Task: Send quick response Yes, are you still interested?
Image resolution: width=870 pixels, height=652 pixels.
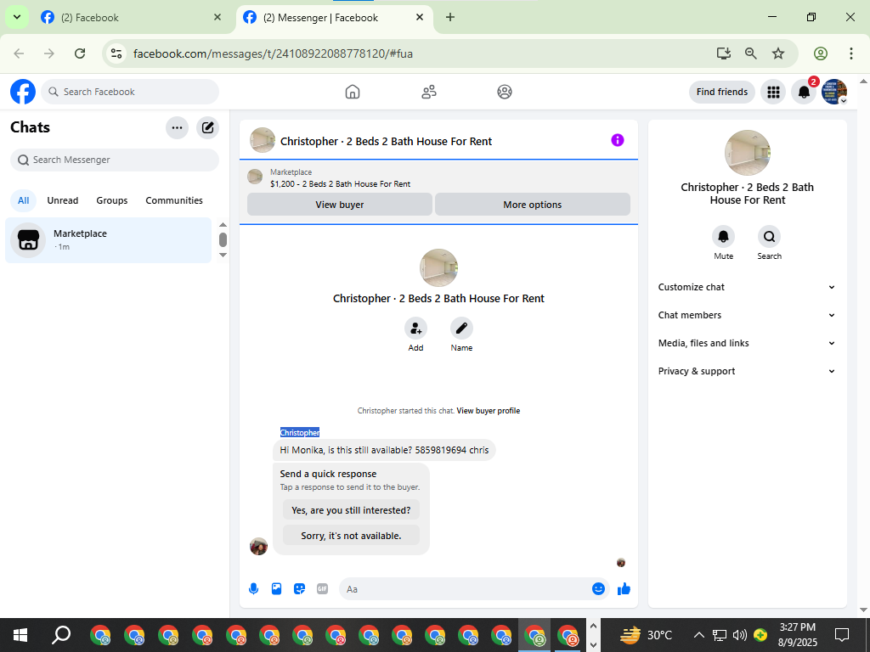Action: pos(351,510)
